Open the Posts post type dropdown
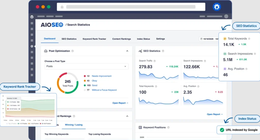 [86, 66]
